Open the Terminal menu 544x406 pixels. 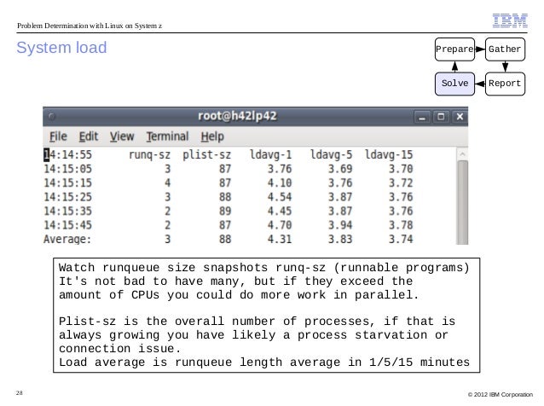(x=167, y=136)
